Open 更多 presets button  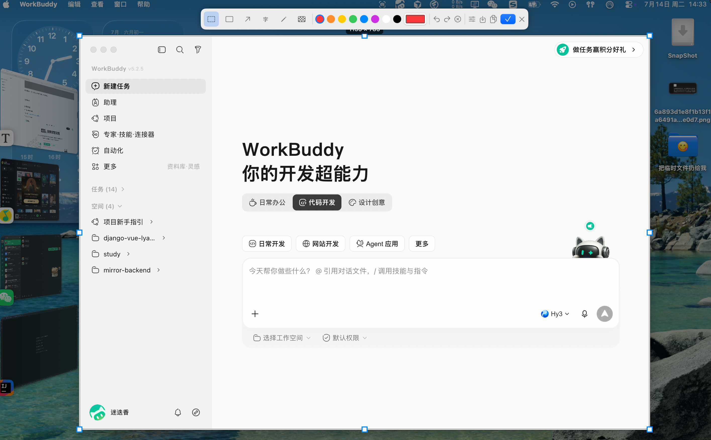point(422,244)
